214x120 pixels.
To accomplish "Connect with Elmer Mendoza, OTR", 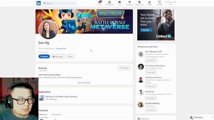I will pos(151,60).
